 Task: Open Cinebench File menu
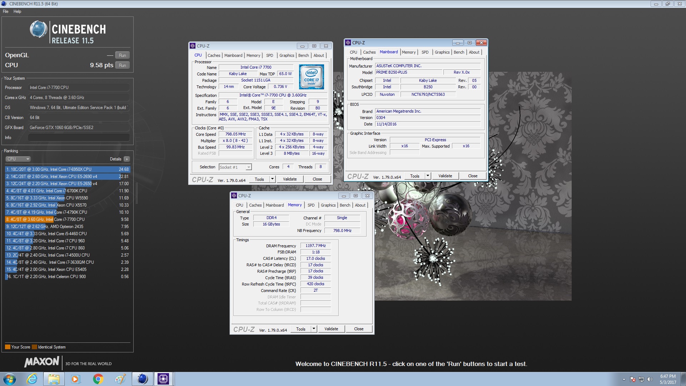click(x=6, y=11)
